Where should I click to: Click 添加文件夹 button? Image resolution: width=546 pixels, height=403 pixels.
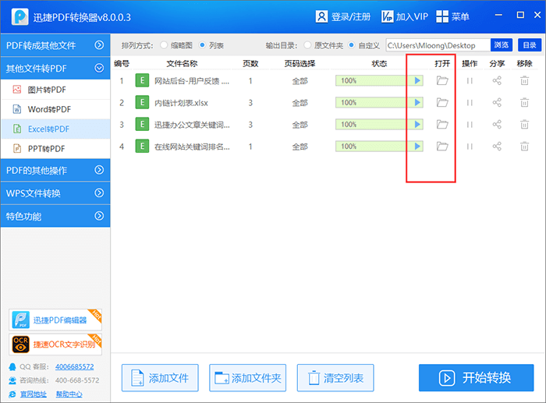pyautogui.click(x=247, y=378)
